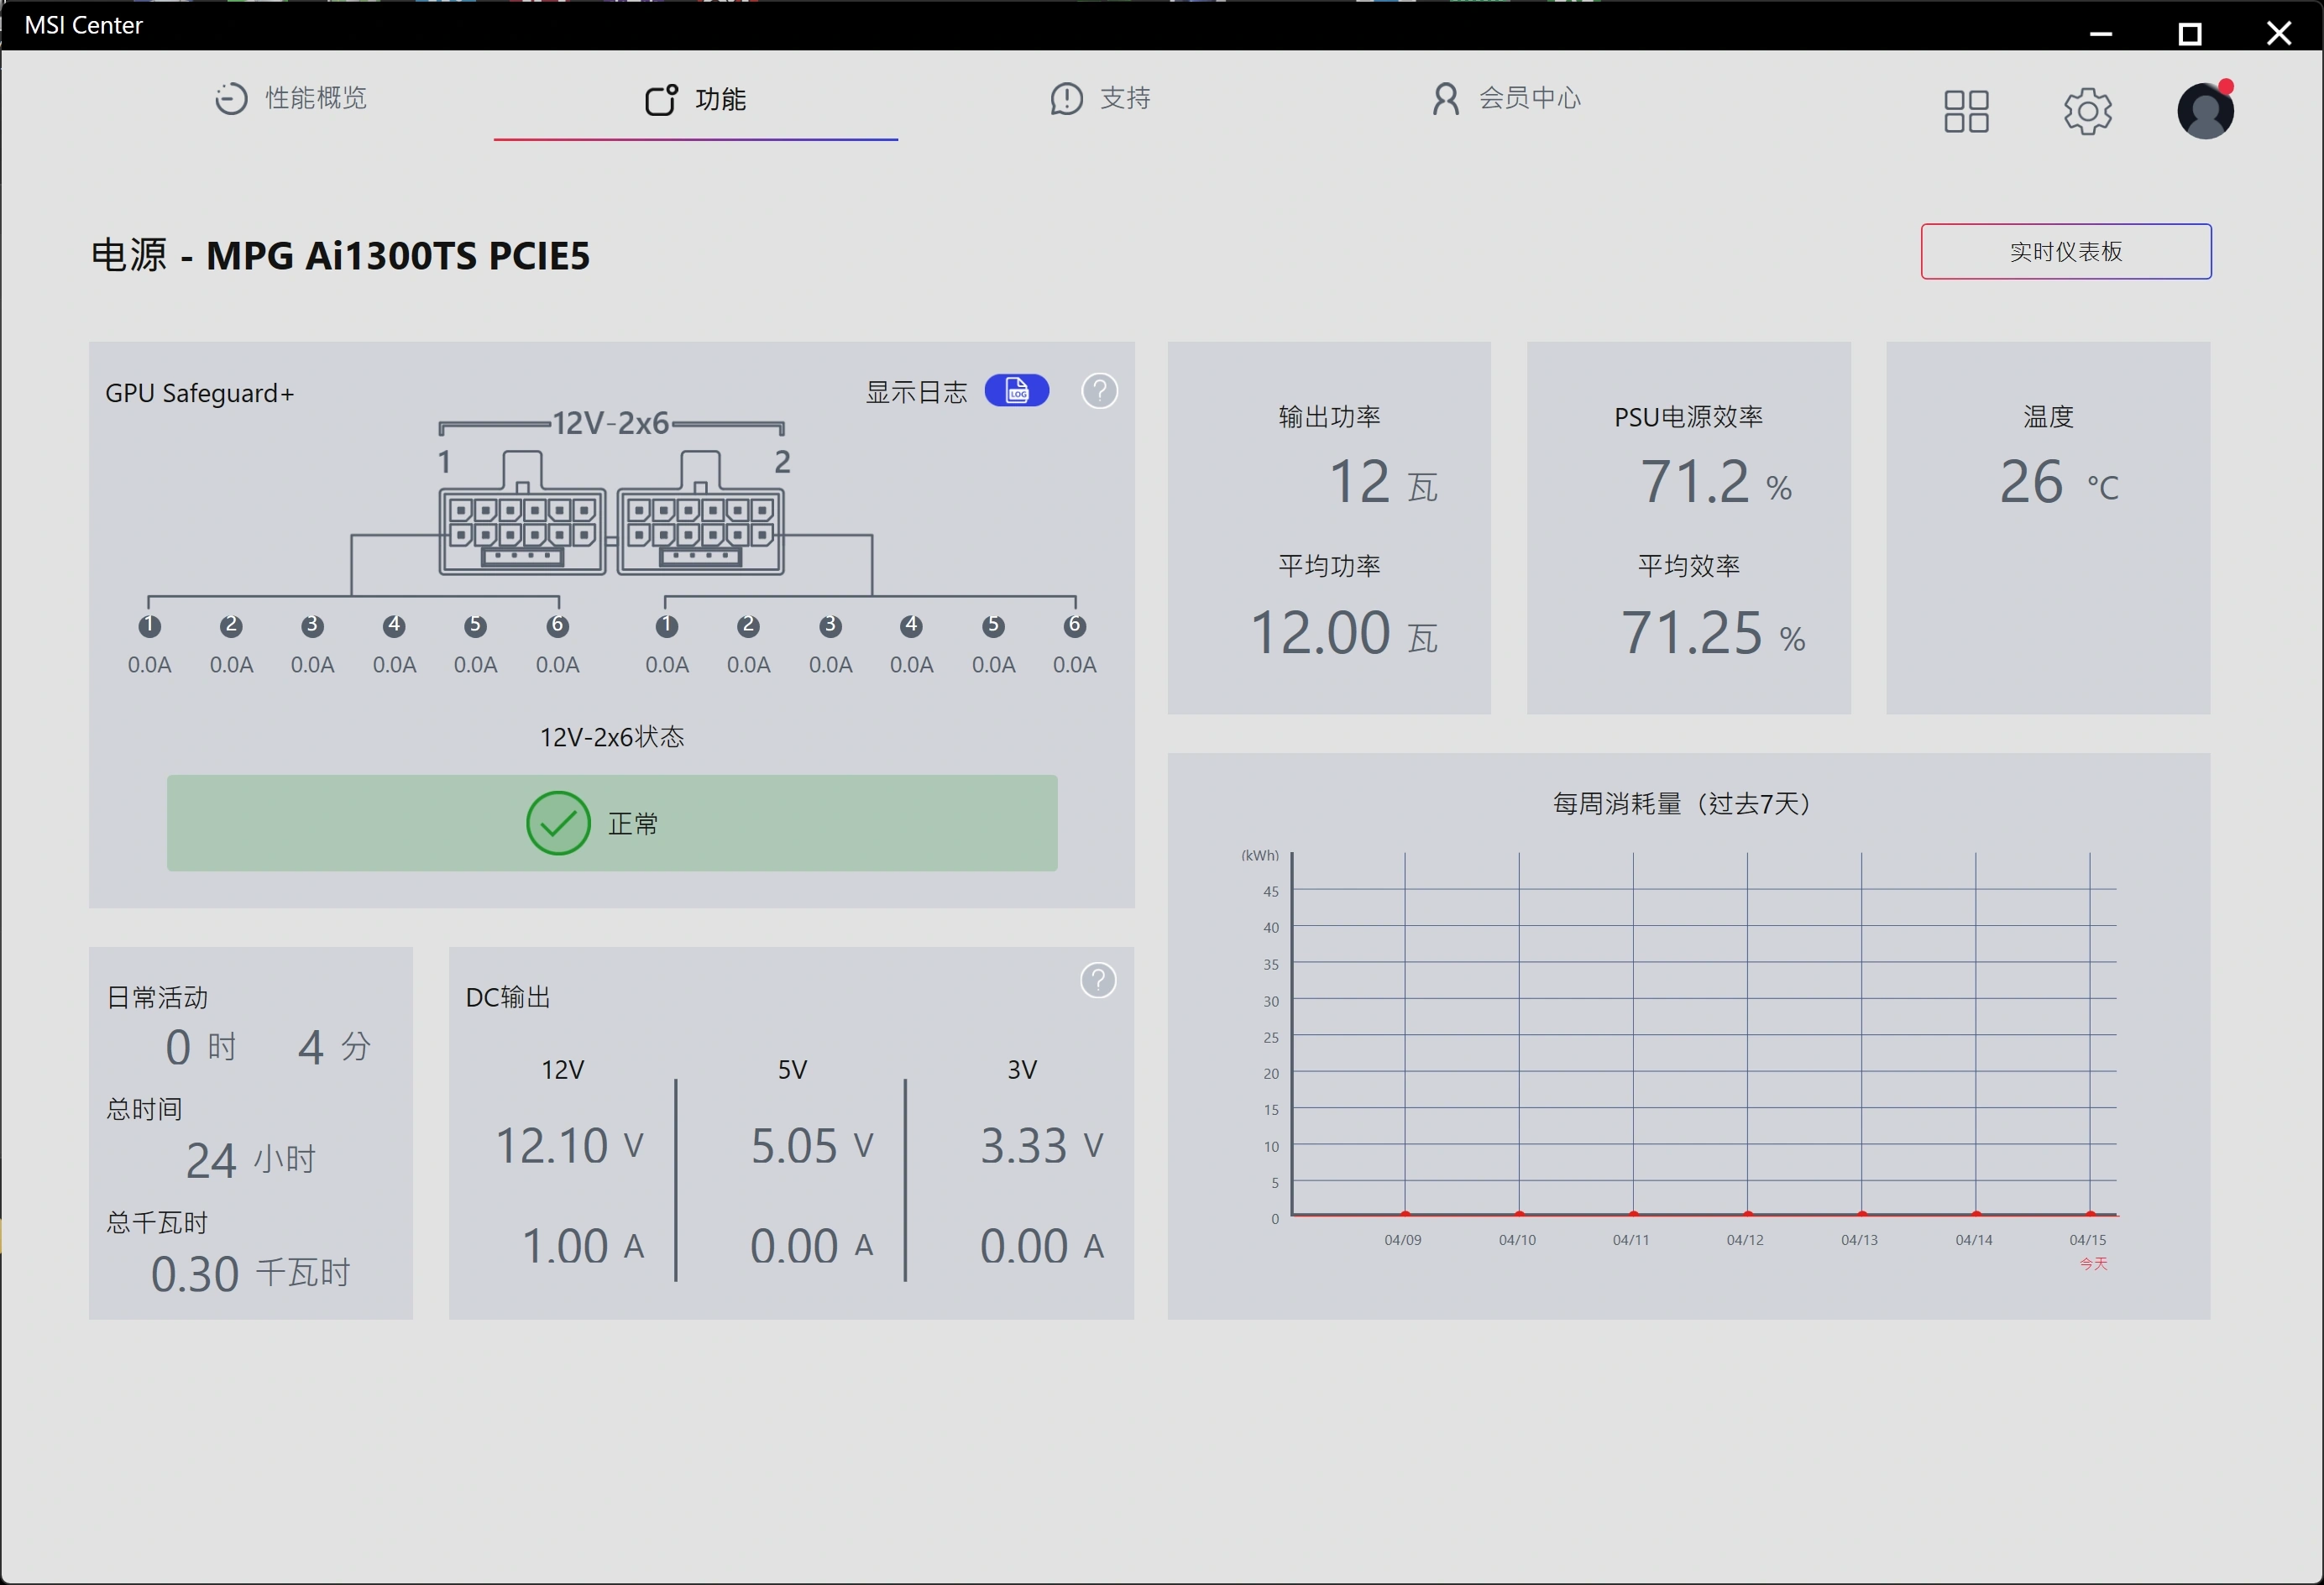
Task: Maximize the MSI Center window
Action: 2190,33
